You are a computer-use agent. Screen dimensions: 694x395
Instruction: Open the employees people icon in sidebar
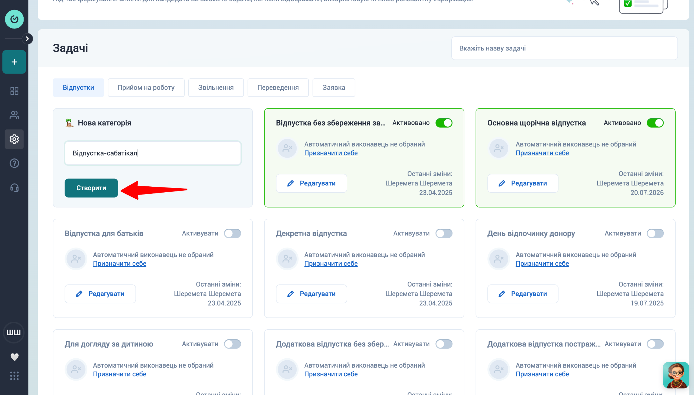[x=14, y=115]
